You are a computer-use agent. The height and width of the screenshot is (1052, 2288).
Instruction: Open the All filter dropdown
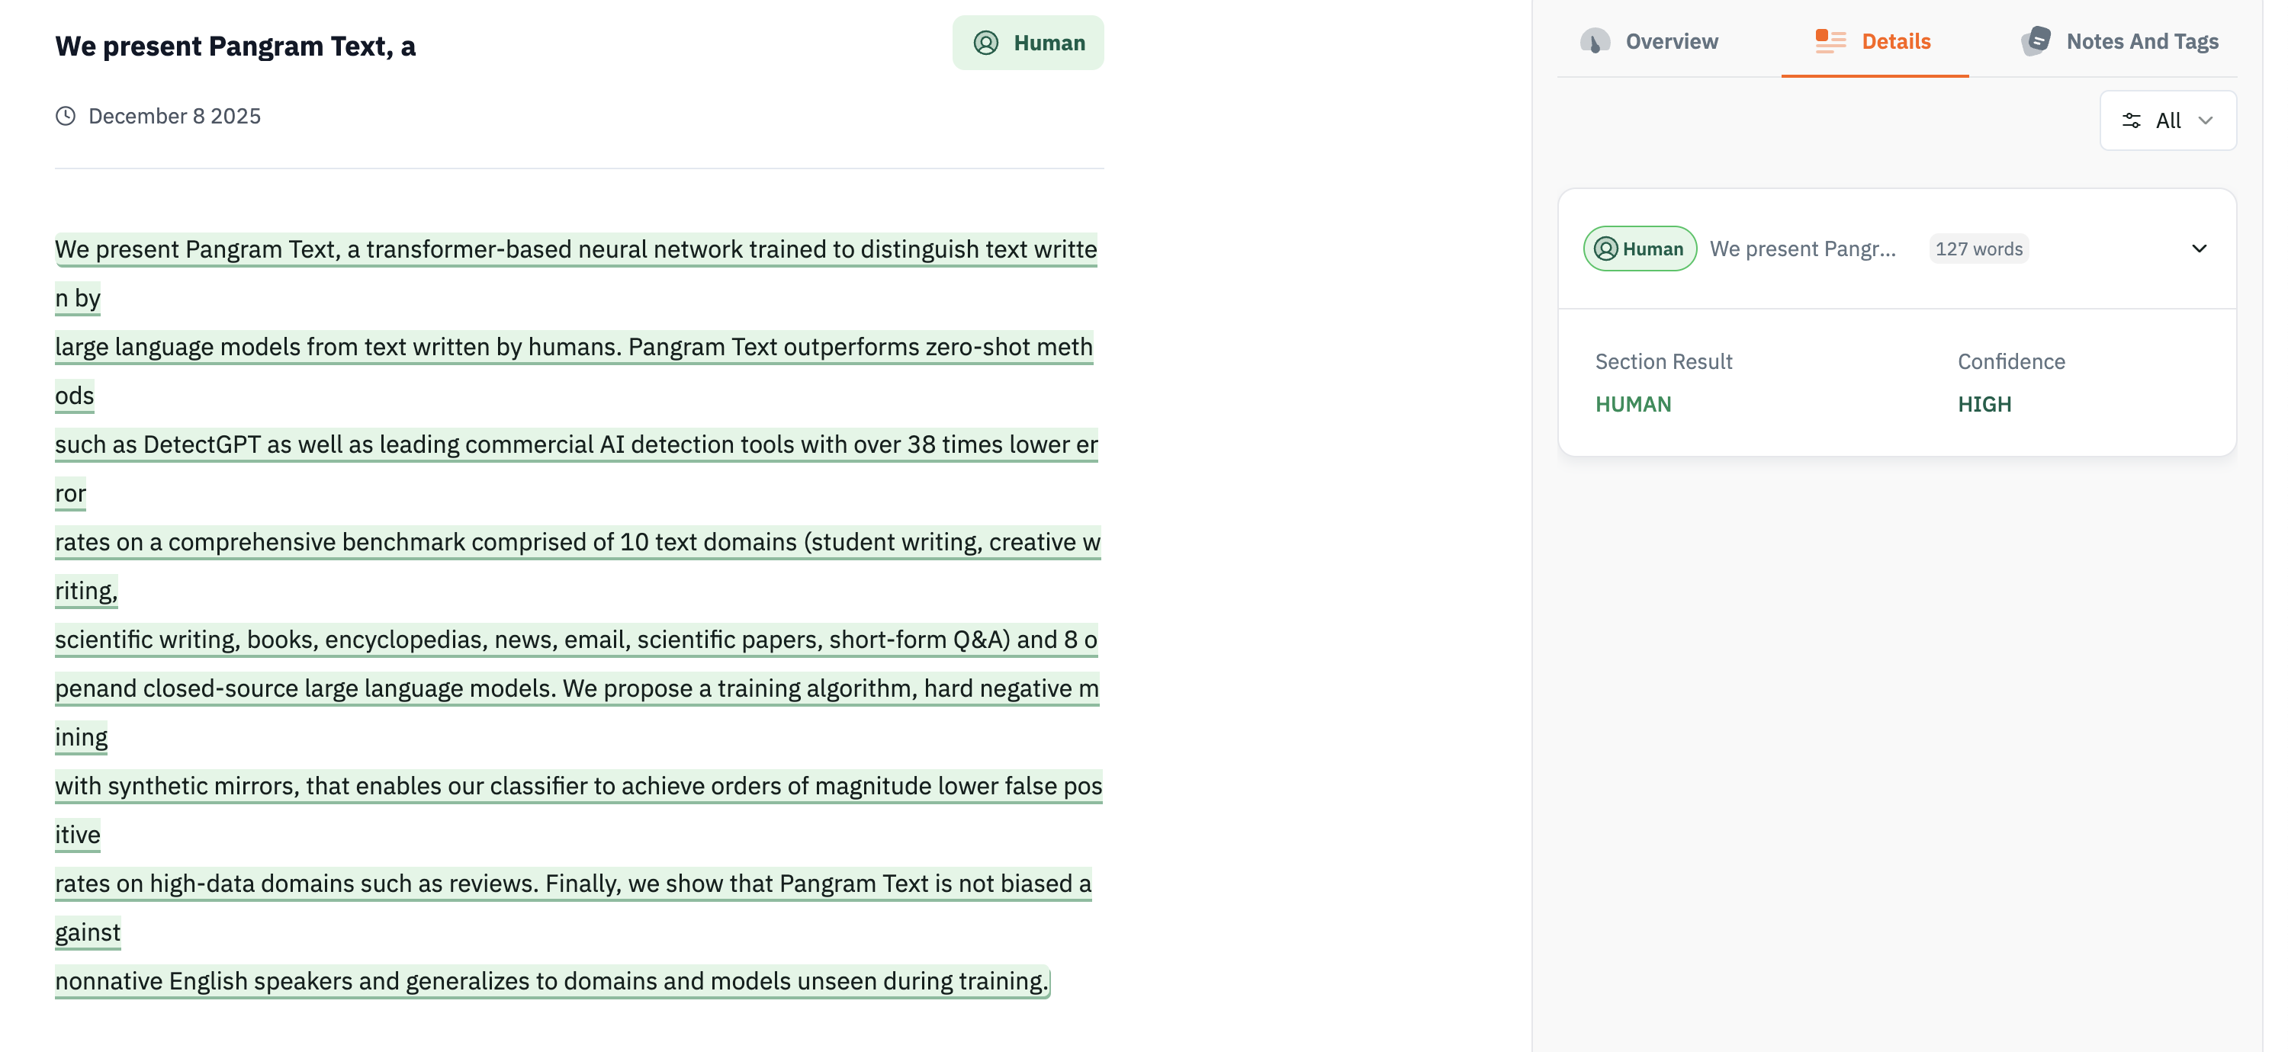[x=2167, y=120]
